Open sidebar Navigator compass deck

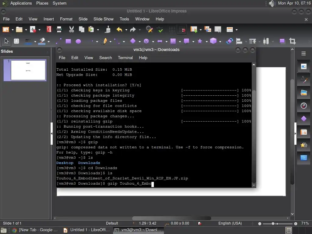[304, 106]
